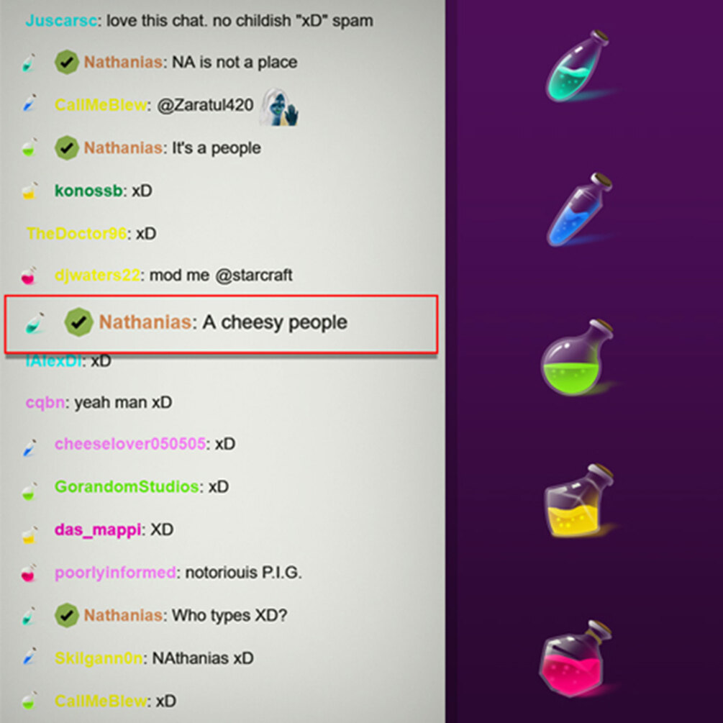The height and width of the screenshot is (723, 723).
Task: Click the das_mappi username
Action: pos(98,529)
